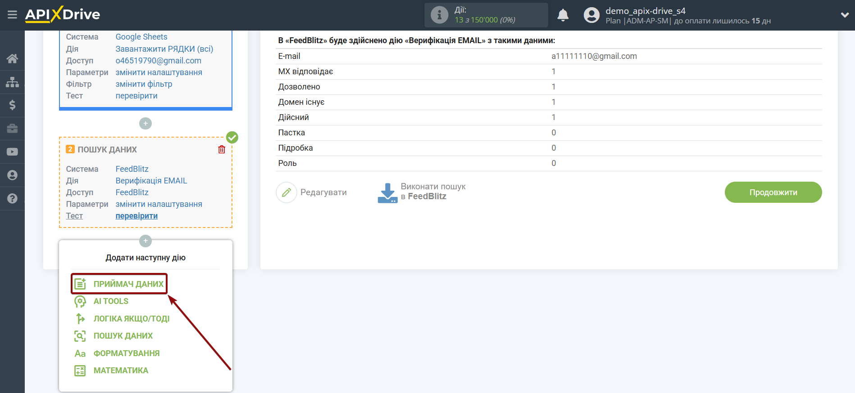This screenshot has height=393, width=855.
Task: Open the YouTube video icon in sidebar
Action: (x=12, y=152)
